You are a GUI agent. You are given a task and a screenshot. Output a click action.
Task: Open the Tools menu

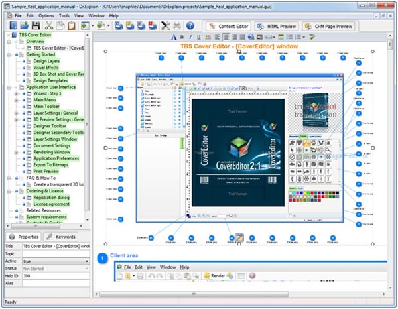click(x=64, y=15)
